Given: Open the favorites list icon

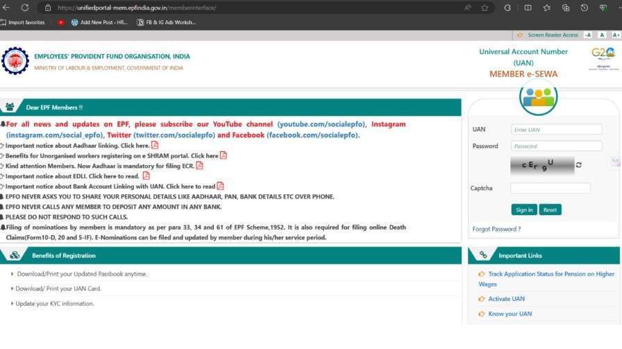Looking at the screenshot, I should [x=546, y=8].
